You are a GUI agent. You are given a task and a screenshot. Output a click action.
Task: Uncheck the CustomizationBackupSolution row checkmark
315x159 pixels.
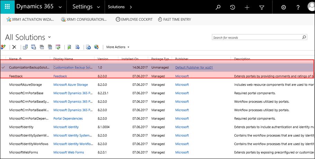pyautogui.click(x=3, y=67)
